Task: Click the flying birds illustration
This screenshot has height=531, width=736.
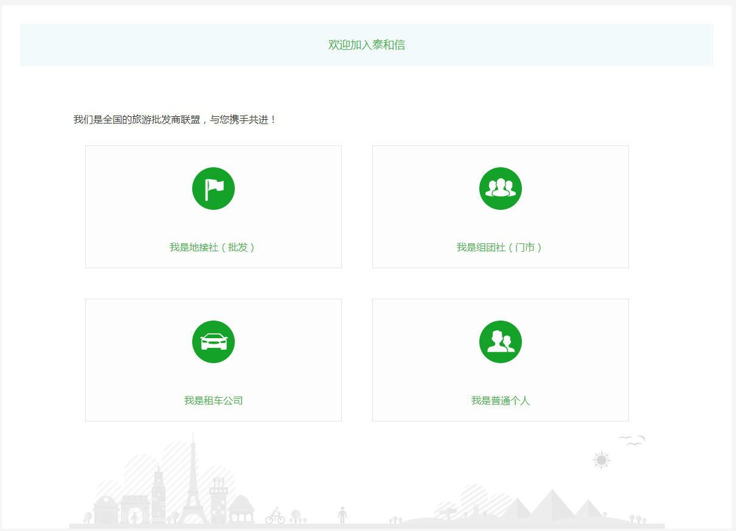Action: tap(631, 440)
